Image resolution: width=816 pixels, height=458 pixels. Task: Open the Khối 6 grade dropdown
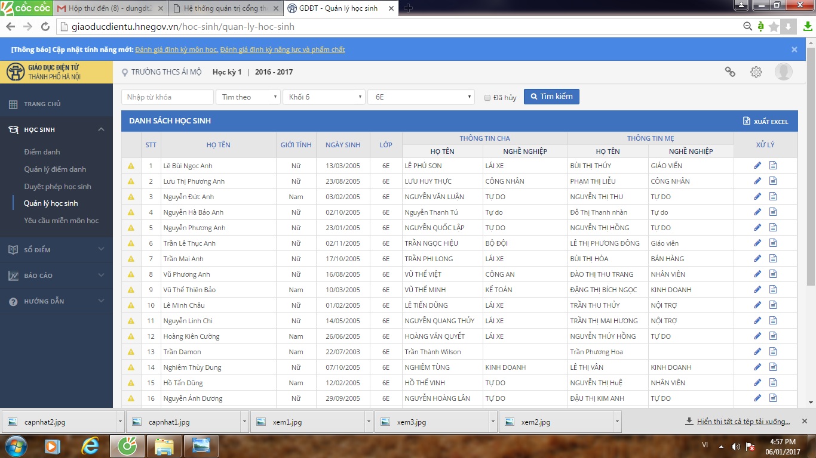[x=324, y=97]
